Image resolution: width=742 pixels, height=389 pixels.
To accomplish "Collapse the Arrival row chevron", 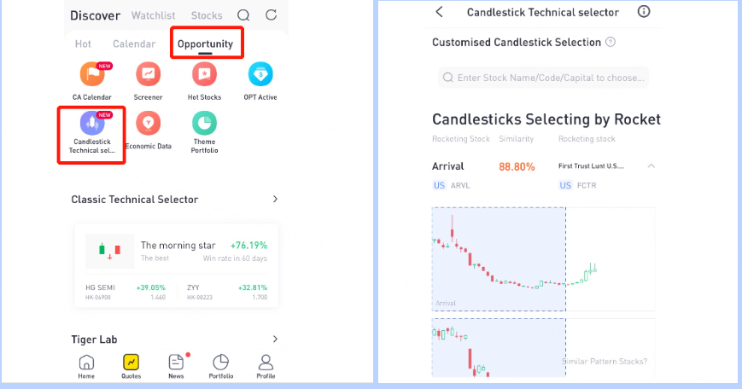I will click(651, 165).
